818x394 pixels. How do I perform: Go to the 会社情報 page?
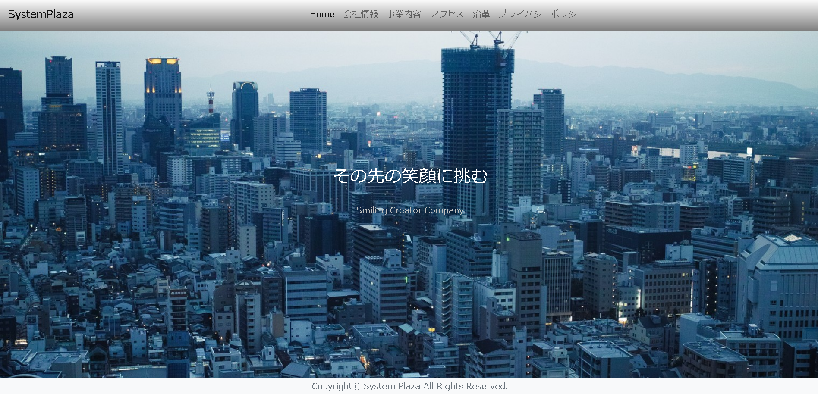pos(360,14)
